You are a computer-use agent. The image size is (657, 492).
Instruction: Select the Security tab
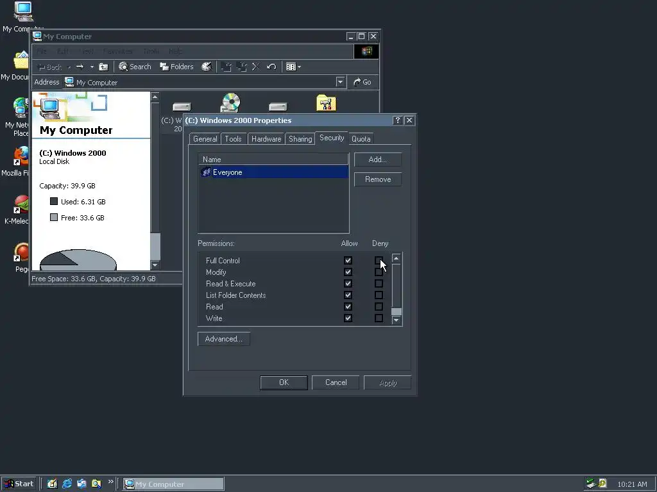pyautogui.click(x=332, y=138)
